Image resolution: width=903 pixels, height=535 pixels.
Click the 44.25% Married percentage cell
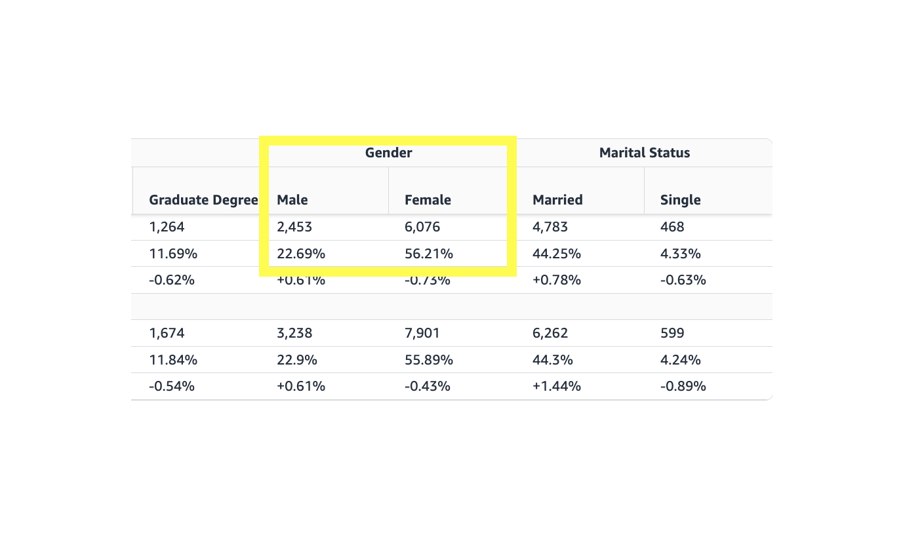pyautogui.click(x=556, y=254)
